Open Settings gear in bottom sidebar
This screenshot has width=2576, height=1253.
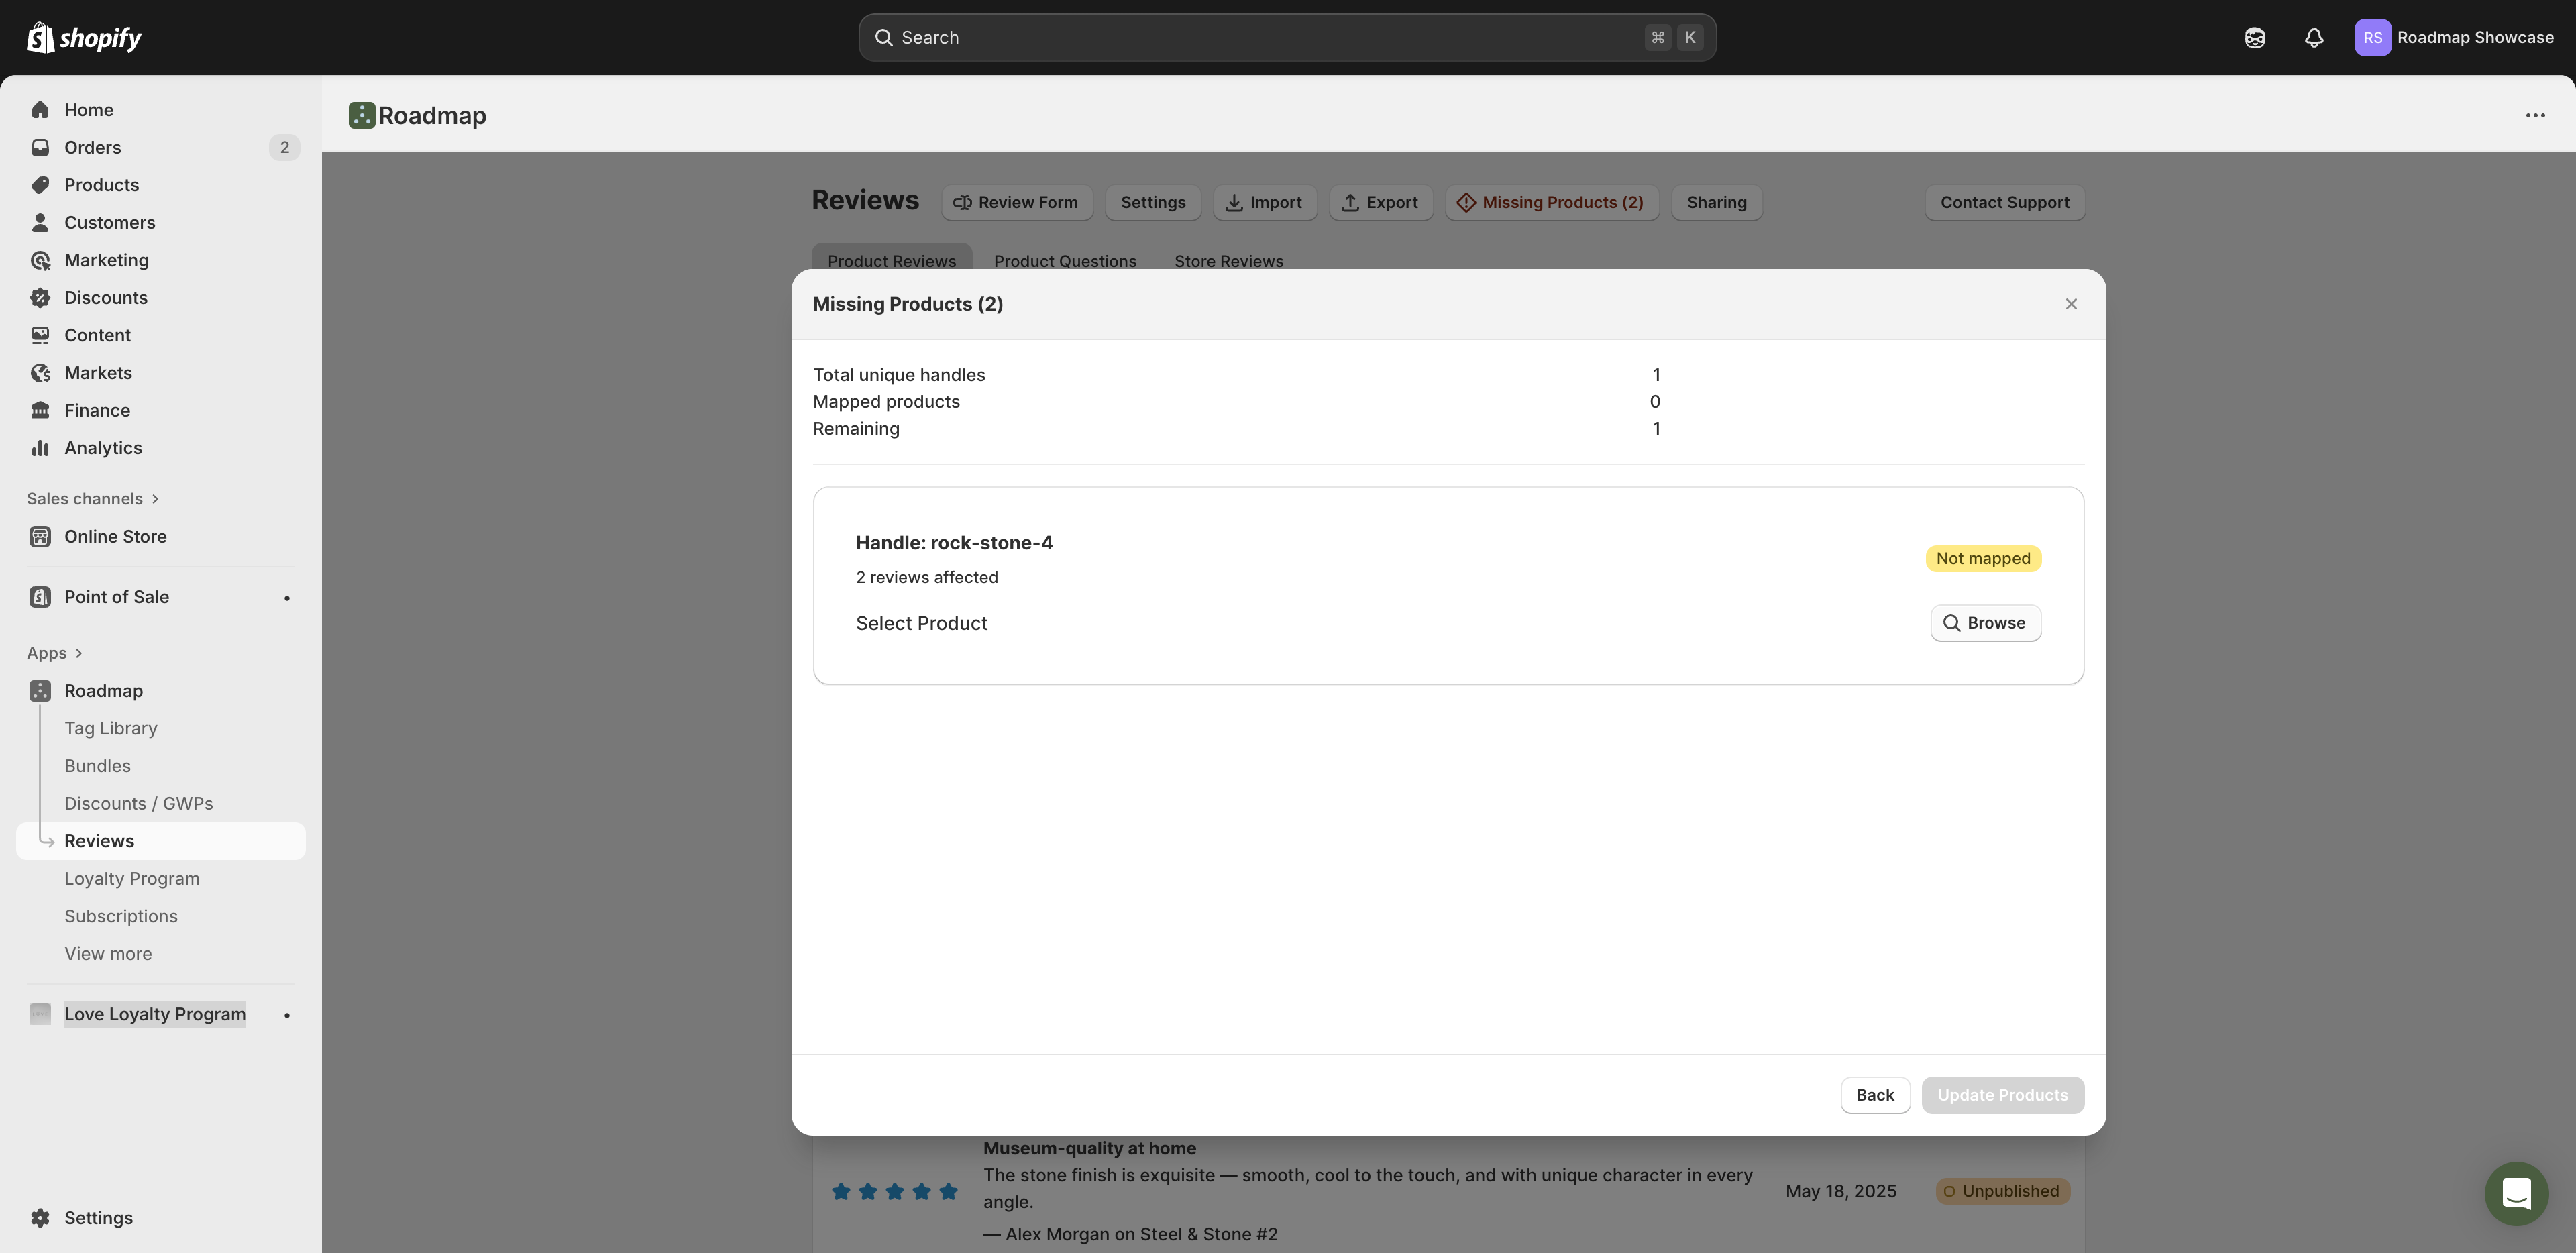point(40,1218)
